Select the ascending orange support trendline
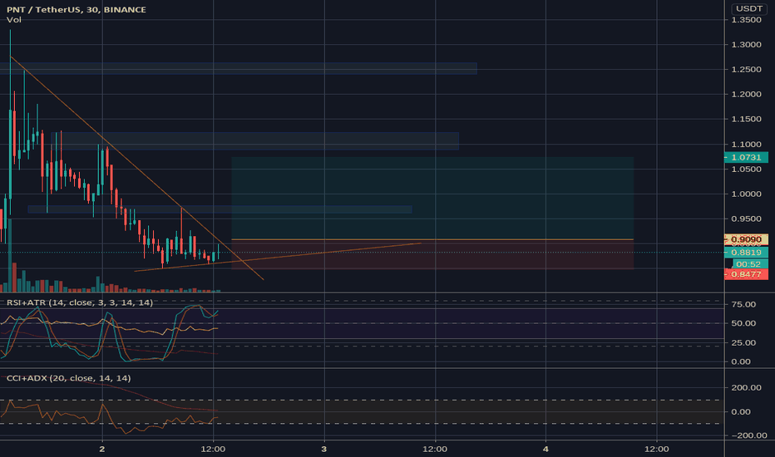 277,257
